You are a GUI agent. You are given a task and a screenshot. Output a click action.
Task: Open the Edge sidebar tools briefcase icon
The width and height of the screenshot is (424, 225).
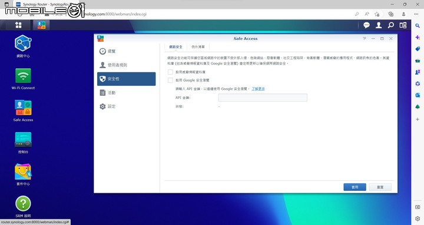418,61
